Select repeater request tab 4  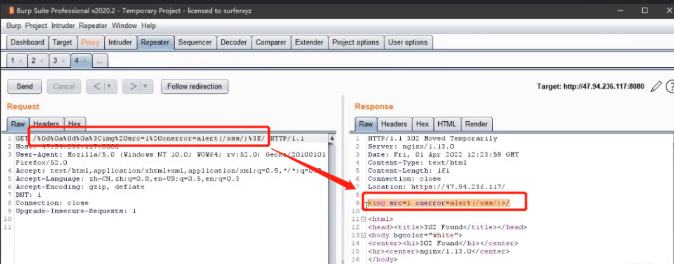(76, 61)
